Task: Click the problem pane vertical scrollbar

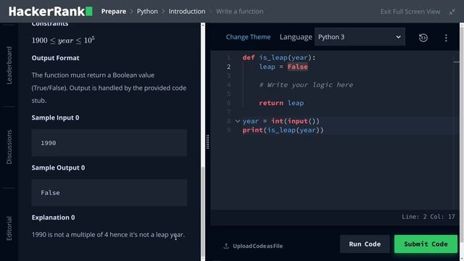Action: (203, 212)
